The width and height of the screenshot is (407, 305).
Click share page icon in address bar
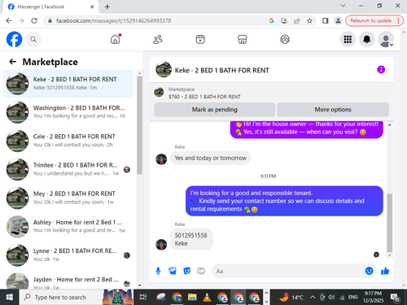point(297,20)
